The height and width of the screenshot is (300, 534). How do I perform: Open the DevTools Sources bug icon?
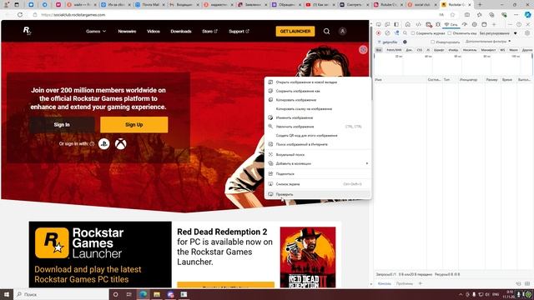coord(438,24)
